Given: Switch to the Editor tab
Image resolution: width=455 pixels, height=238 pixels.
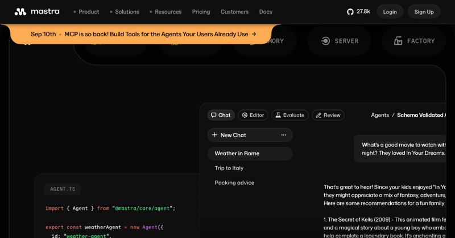Looking at the screenshot, I should (x=253, y=115).
